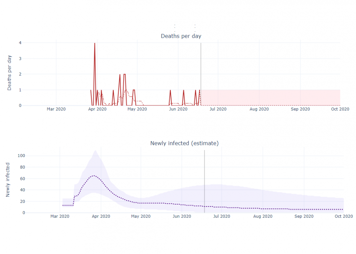Click the pink forecast shaded area
356x254 pixels.
[271, 97]
